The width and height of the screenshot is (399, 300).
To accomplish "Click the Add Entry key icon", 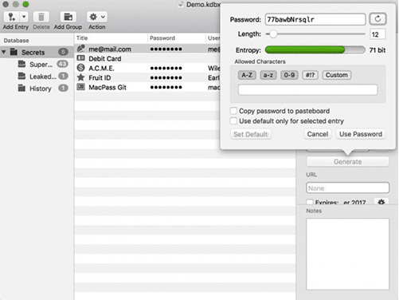I will pyautogui.click(x=11, y=17).
